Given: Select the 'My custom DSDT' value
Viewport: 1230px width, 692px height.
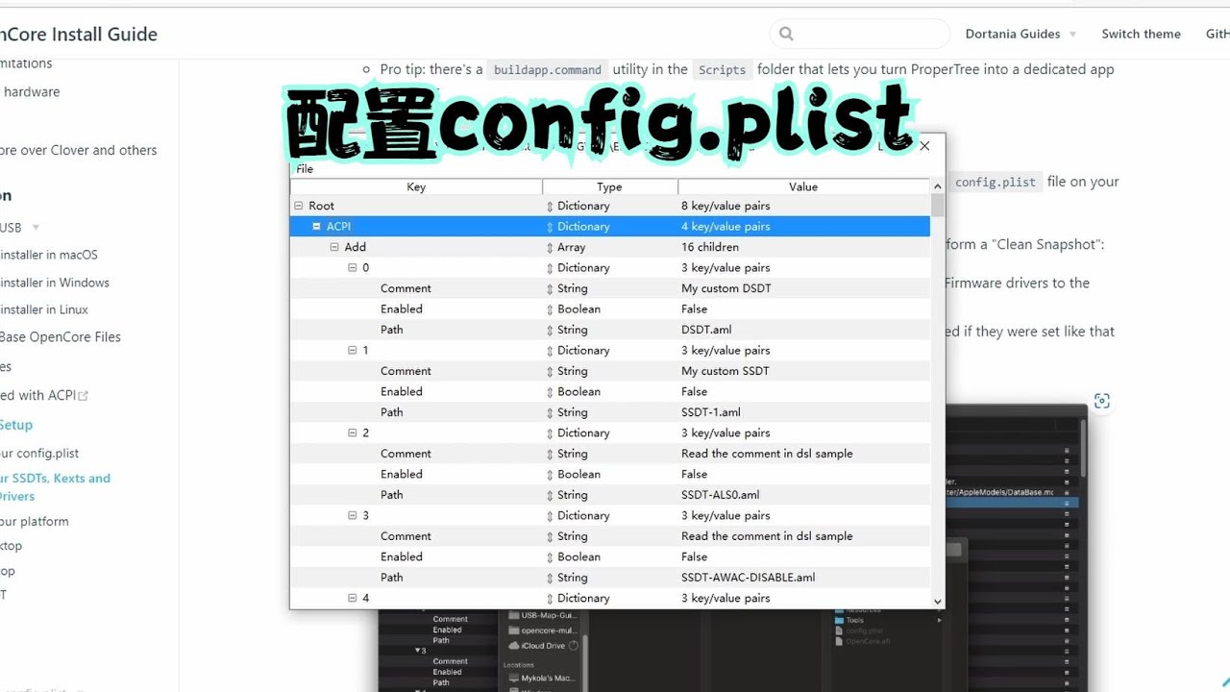Looking at the screenshot, I should pyautogui.click(x=726, y=288).
